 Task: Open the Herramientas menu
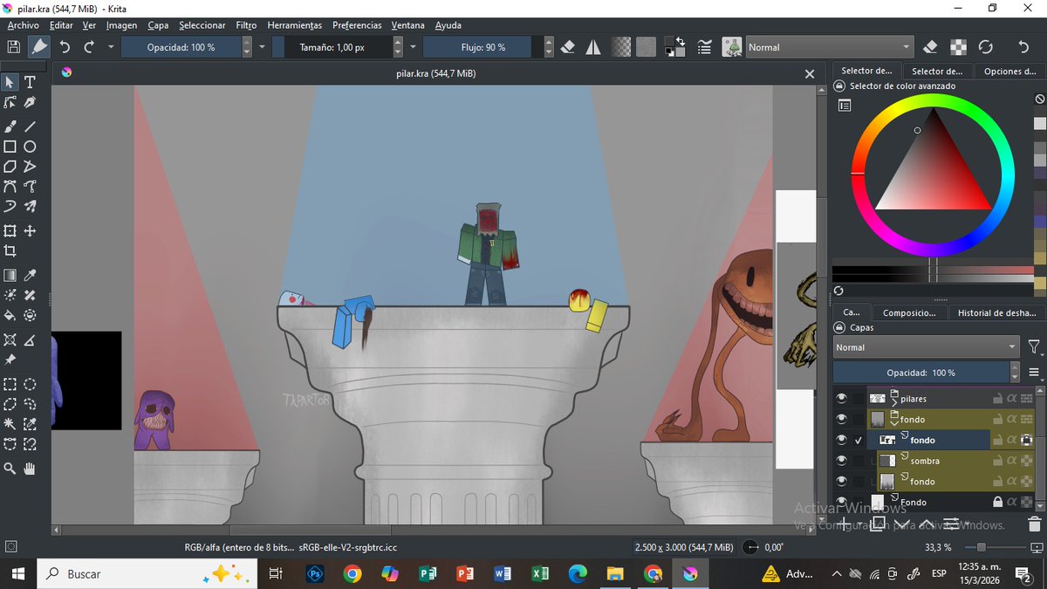(x=295, y=25)
